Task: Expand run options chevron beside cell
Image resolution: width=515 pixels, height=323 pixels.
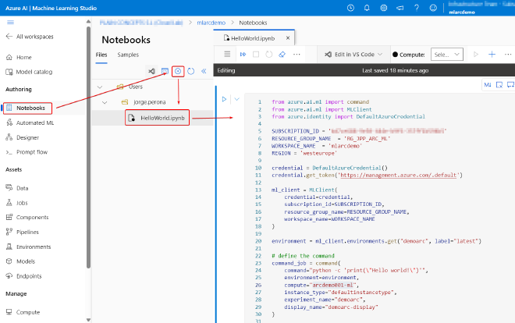Action: 236,99
